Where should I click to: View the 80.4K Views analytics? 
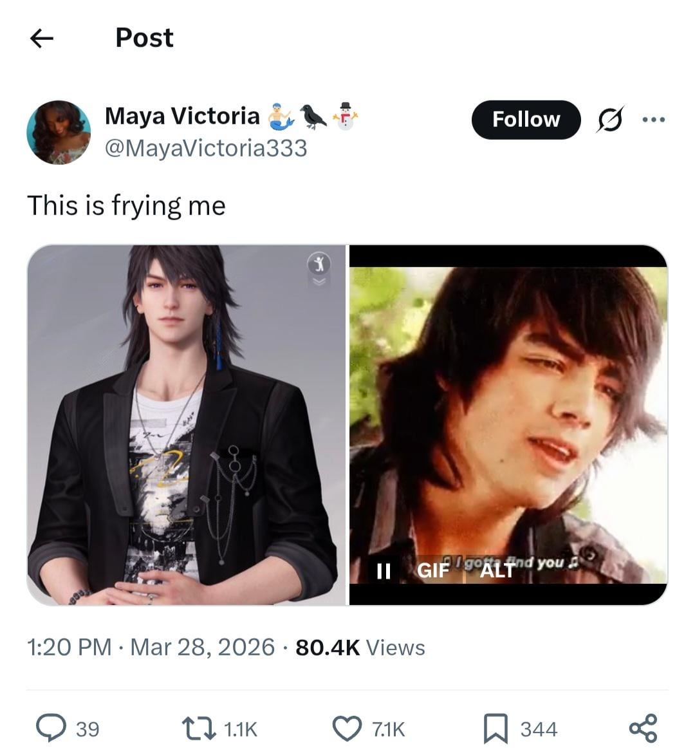pyautogui.click(x=360, y=647)
